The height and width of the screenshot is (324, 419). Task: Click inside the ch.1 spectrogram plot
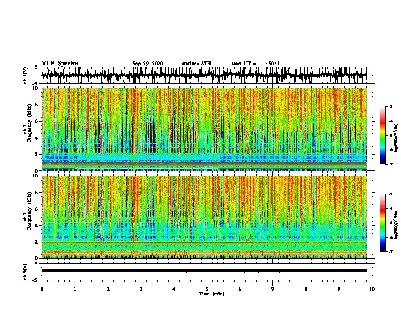[204, 129]
